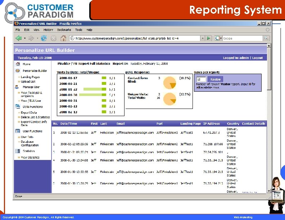
Task: Click the search magnifier icon
Action: [266, 38]
